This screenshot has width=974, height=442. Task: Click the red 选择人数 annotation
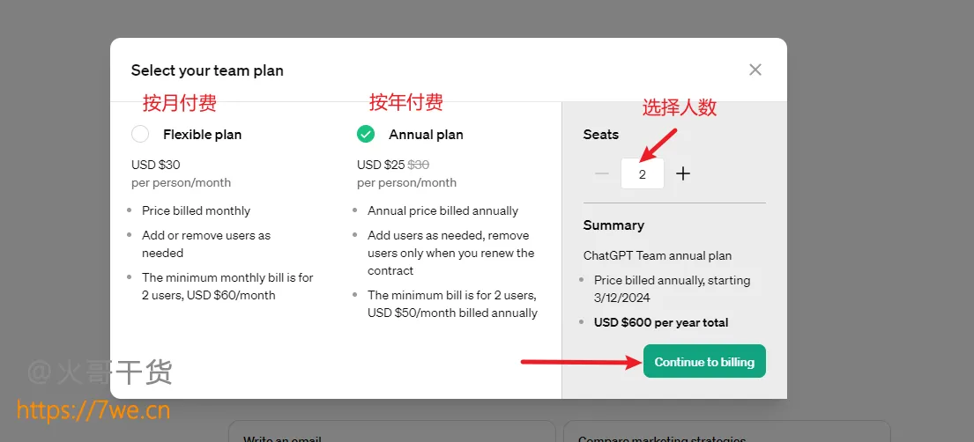[680, 107]
